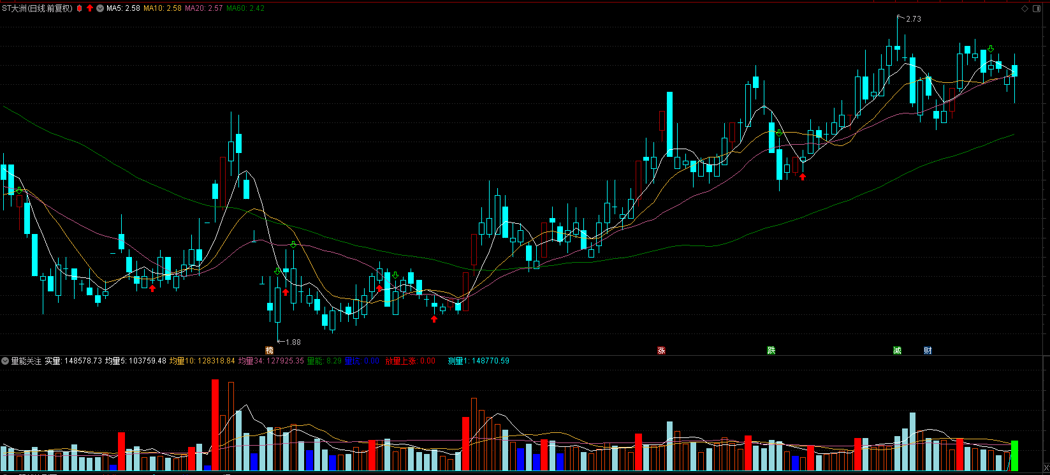Click the 量能关注 indicator name
The width and height of the screenshot is (1050, 475).
tap(26, 361)
